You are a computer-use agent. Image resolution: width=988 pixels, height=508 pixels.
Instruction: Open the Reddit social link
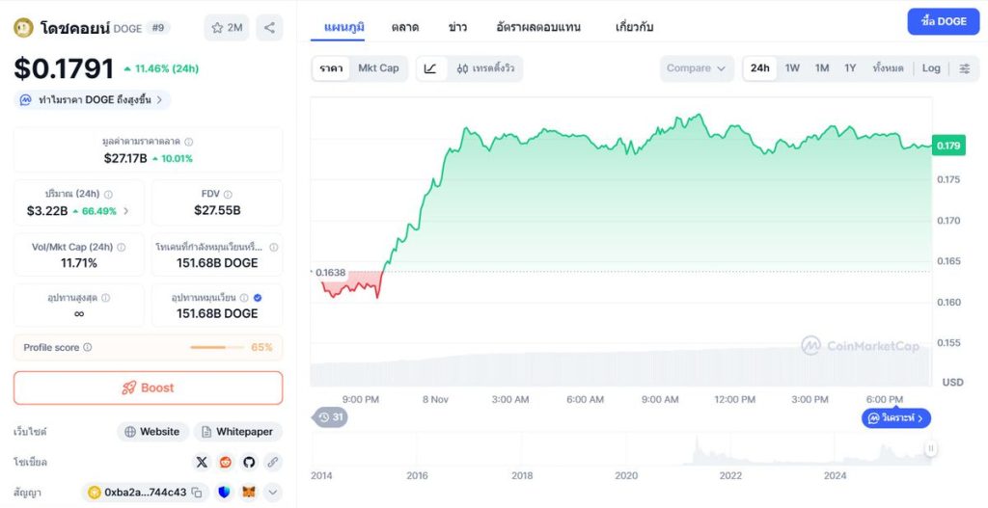(x=226, y=463)
